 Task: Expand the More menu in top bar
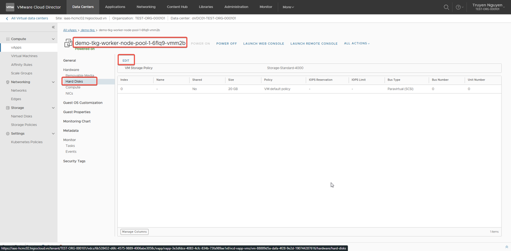(x=288, y=7)
